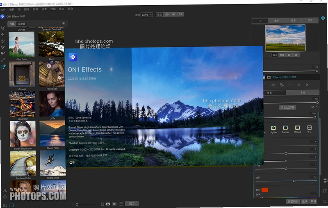Click the 添加过滤器 add filter button
Image resolution: width=328 pixels, height=208 pixels.
click(x=287, y=107)
